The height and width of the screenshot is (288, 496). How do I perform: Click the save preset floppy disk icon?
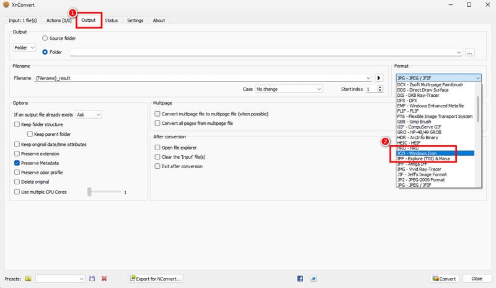coord(92,279)
